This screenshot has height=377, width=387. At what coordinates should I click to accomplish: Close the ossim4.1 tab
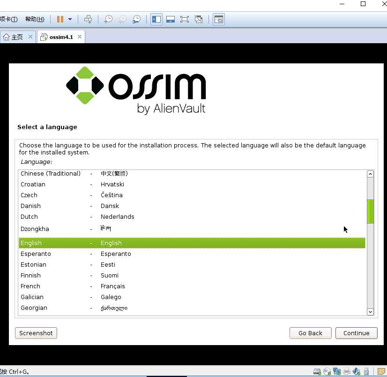[x=80, y=37]
